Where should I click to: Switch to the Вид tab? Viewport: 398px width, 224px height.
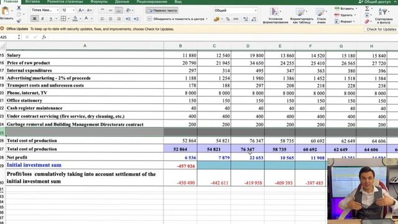click(178, 2)
